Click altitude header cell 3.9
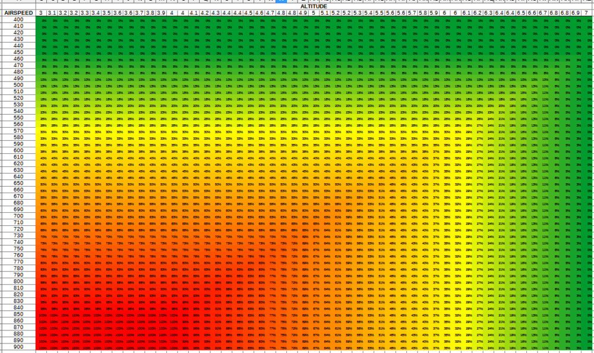The width and height of the screenshot is (594, 353). pyautogui.click(x=161, y=13)
